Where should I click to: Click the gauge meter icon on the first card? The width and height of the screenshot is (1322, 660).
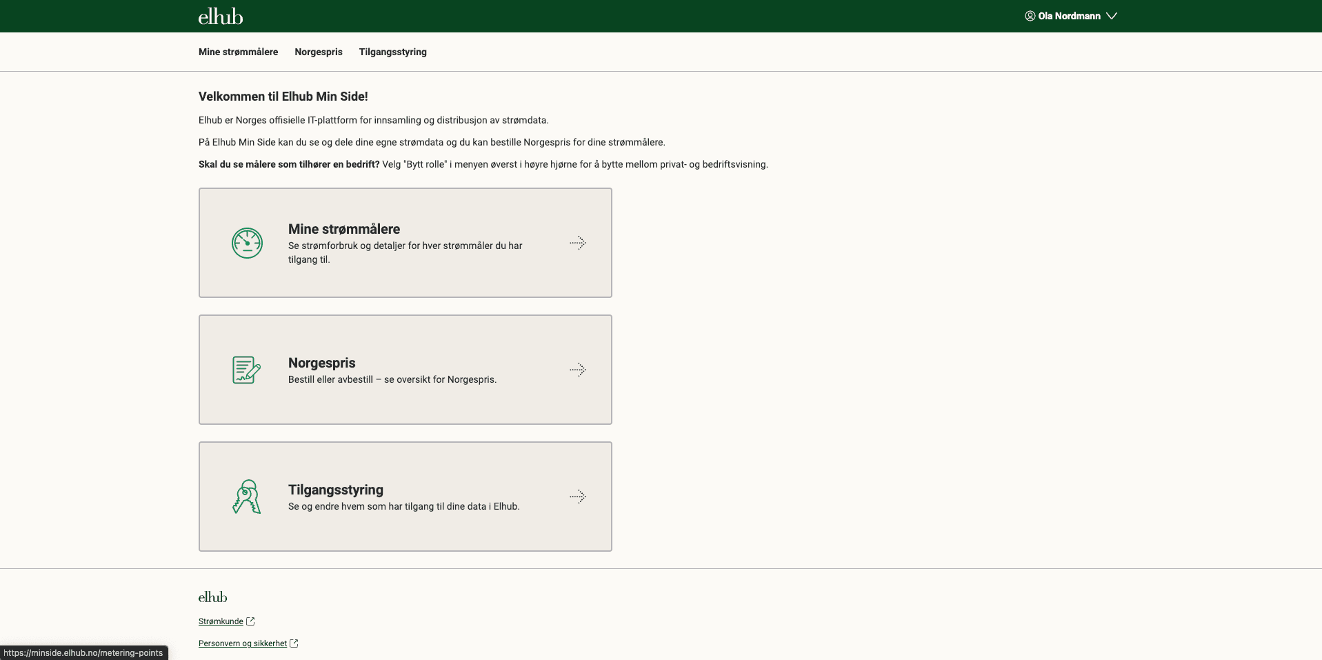pyautogui.click(x=247, y=243)
